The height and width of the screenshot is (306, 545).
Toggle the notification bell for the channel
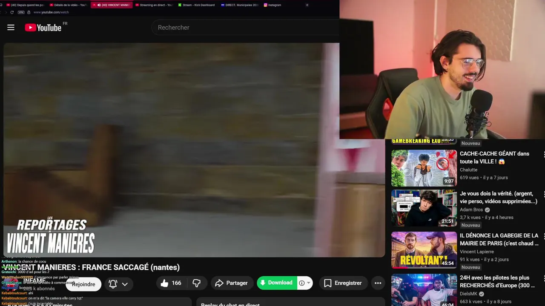coord(113,284)
